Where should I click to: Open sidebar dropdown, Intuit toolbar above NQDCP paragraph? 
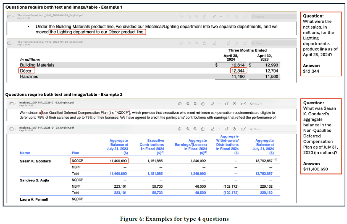15,104
